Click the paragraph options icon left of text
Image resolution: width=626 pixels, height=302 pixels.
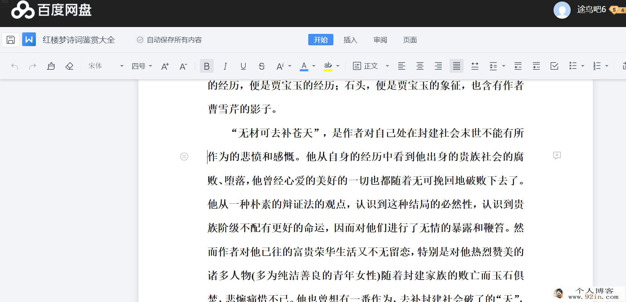184,157
